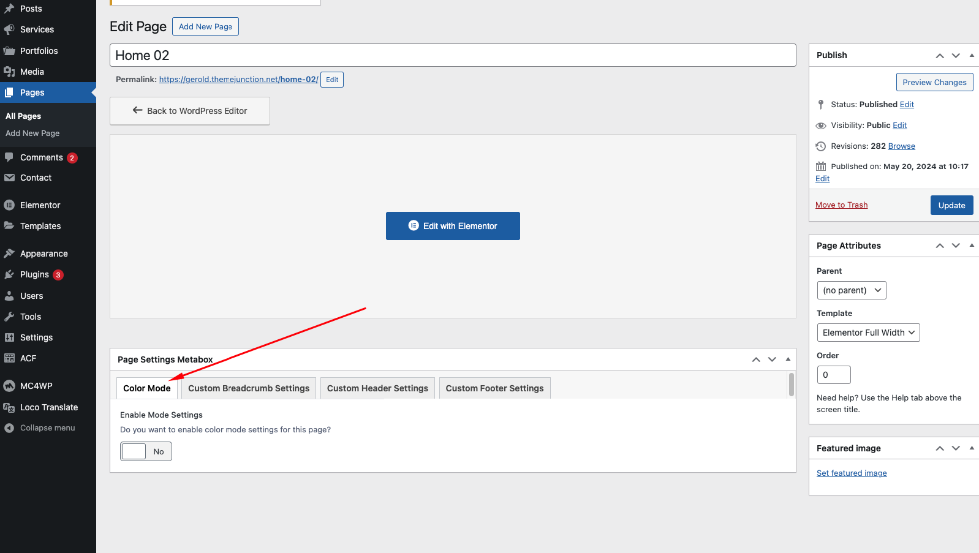The height and width of the screenshot is (553, 979).
Task: Click the Settings sliders icon
Action: point(9,337)
